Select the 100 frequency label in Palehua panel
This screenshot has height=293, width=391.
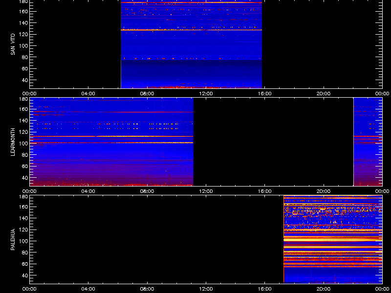pos(24,241)
